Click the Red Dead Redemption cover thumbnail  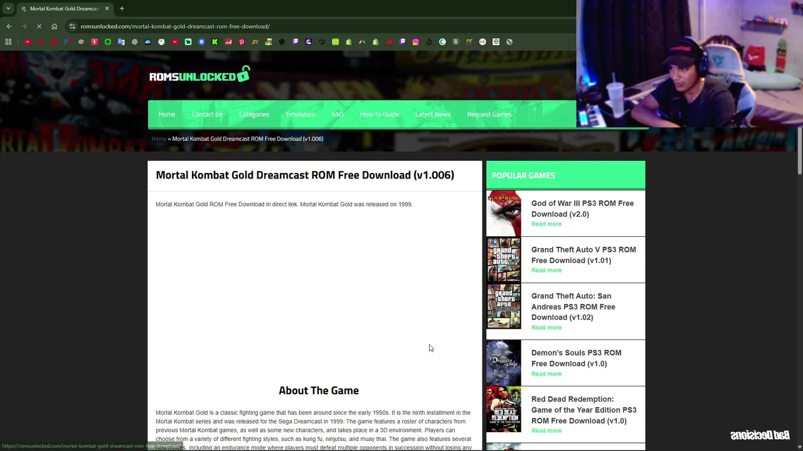(504, 409)
